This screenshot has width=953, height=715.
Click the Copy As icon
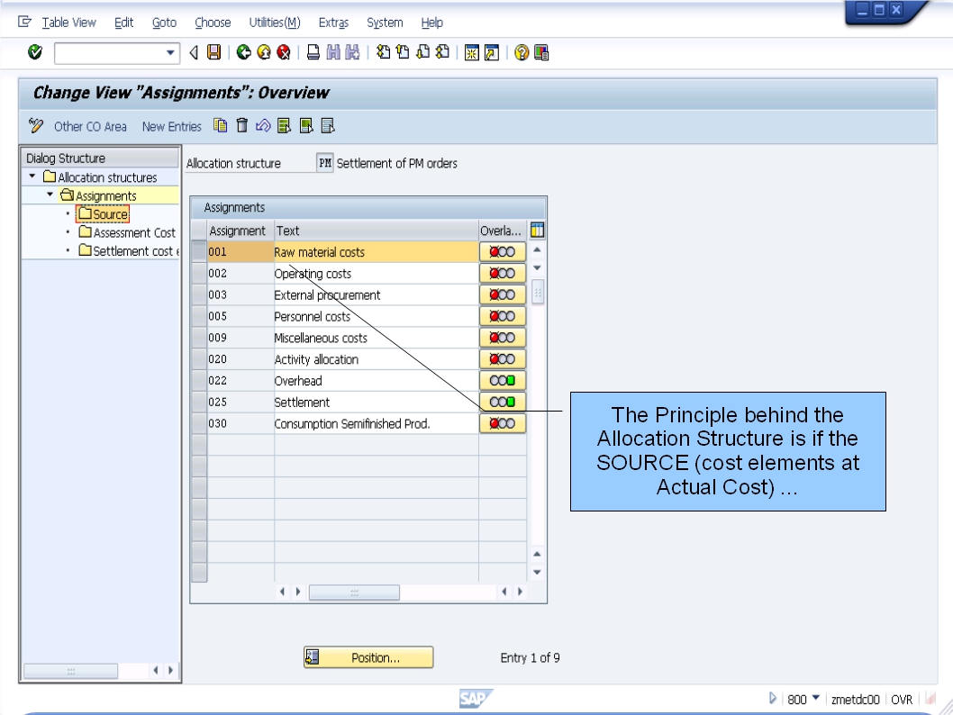pos(220,126)
